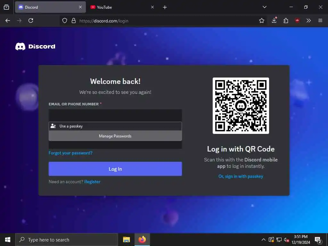Image resolution: width=328 pixels, height=246 pixels.
Task: Close the Discord tab
Action: 80,7
